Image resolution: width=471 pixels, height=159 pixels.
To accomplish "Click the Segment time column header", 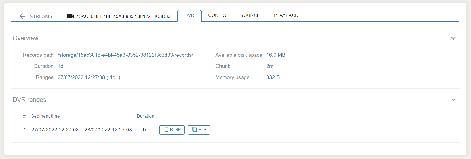I will [45, 116].
